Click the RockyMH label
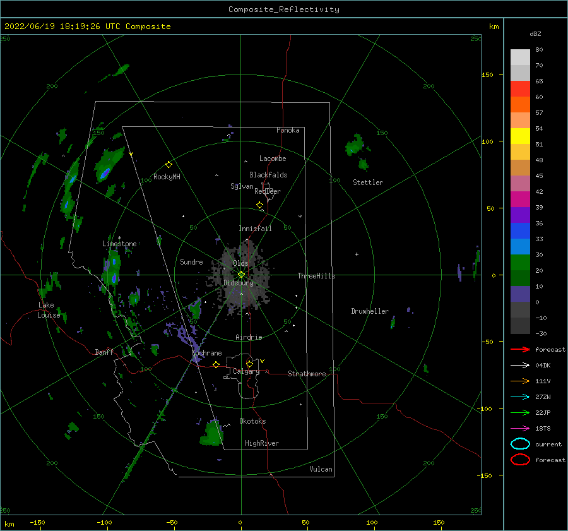The height and width of the screenshot is (531, 568). (167, 177)
